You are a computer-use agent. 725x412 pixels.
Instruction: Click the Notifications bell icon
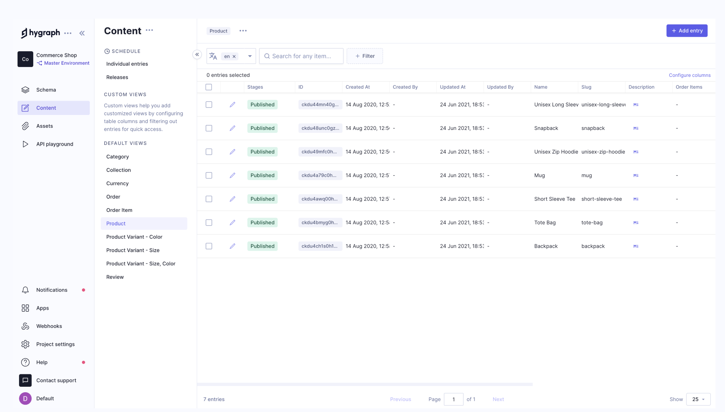(x=25, y=290)
